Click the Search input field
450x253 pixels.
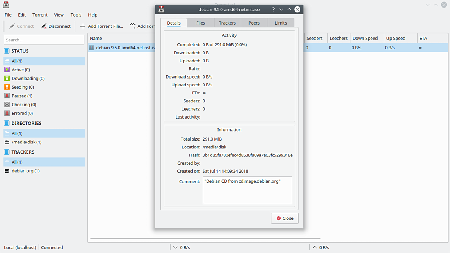[x=44, y=39]
